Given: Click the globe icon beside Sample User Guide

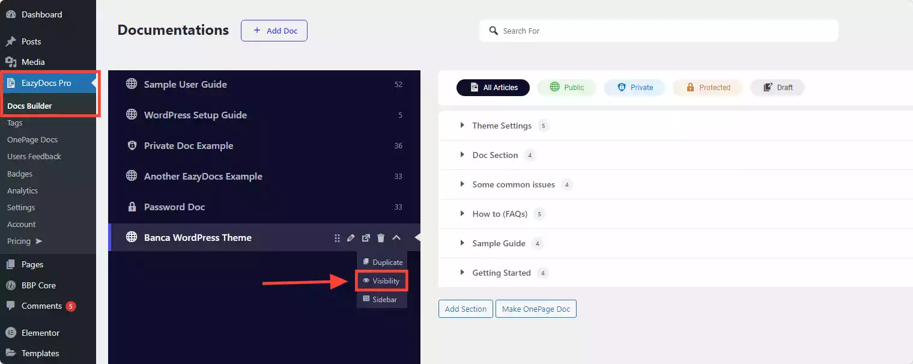Looking at the screenshot, I should pyautogui.click(x=132, y=84).
